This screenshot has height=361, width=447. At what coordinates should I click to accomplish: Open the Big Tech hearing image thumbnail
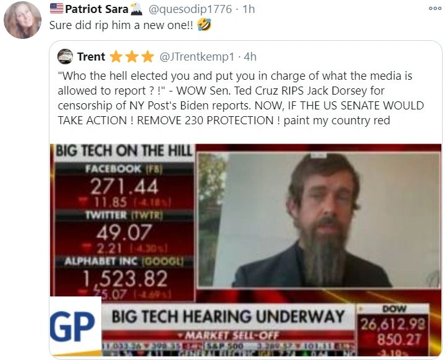[245, 250]
